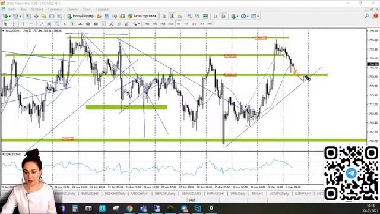Switch to W1 timeframe
The image size is (380, 214).
tap(202, 24)
